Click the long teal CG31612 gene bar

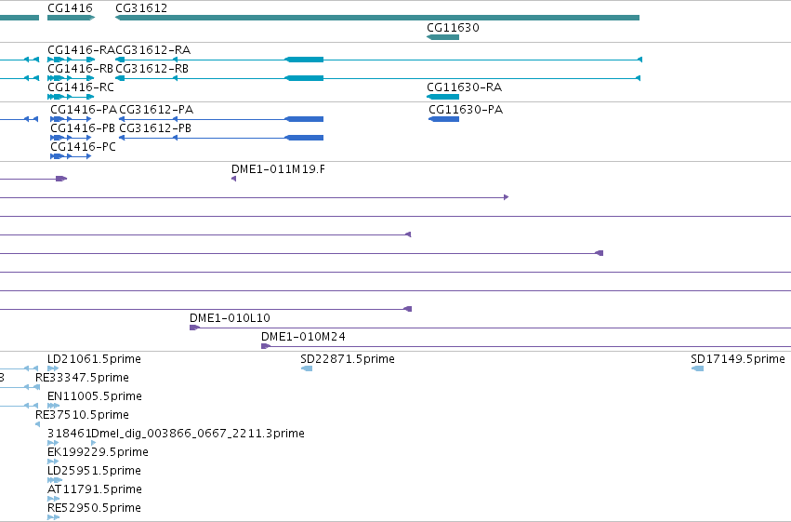[377, 18]
